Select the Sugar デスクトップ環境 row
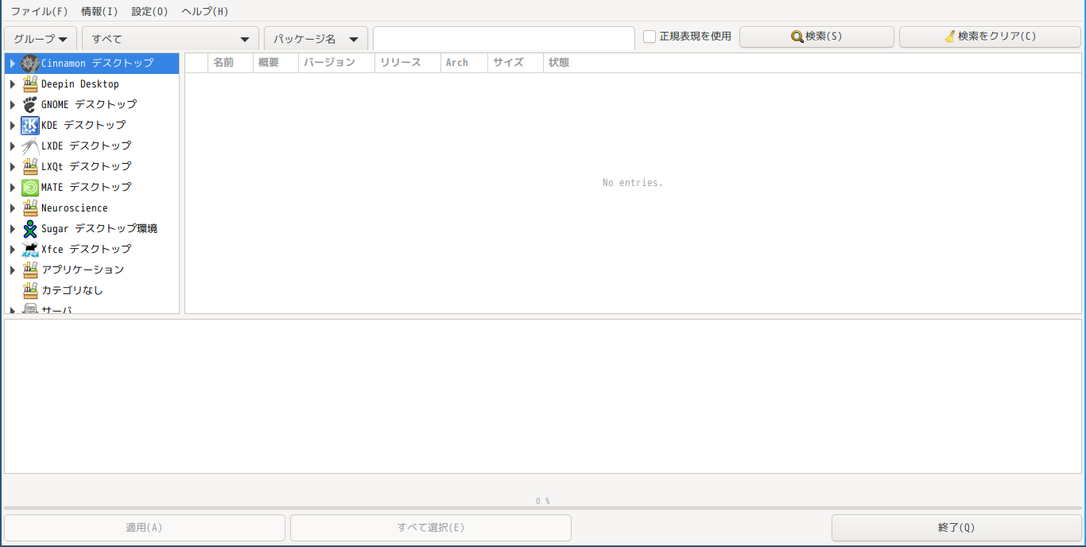This screenshot has width=1086, height=547. (92, 228)
